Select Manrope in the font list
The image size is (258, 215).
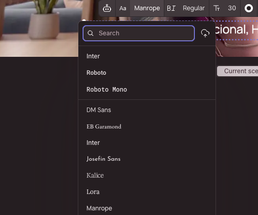147,208
